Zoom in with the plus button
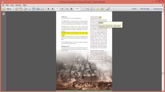 pyautogui.click(x=71, y=9)
